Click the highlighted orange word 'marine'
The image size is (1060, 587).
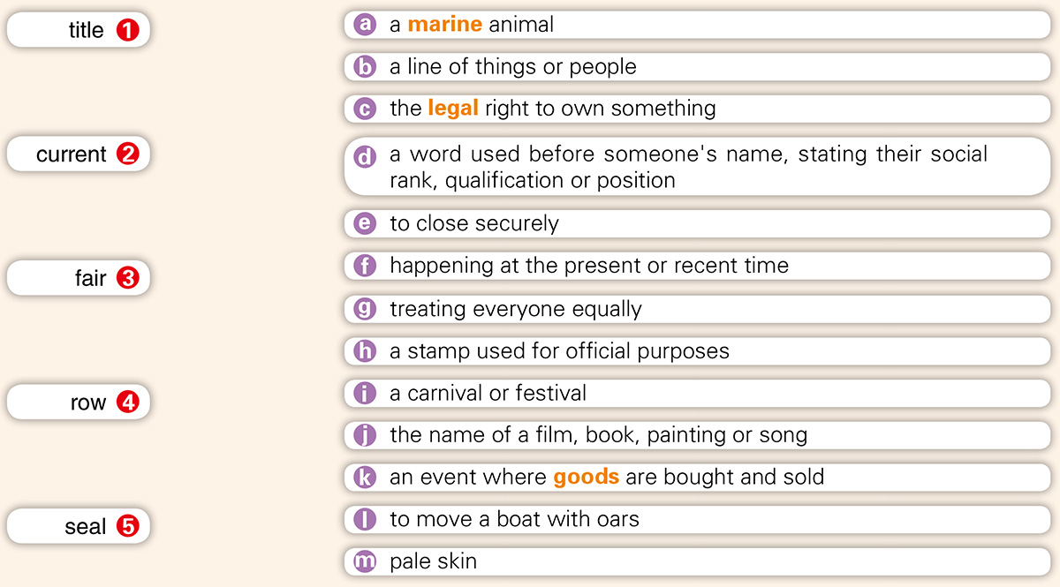444,25
